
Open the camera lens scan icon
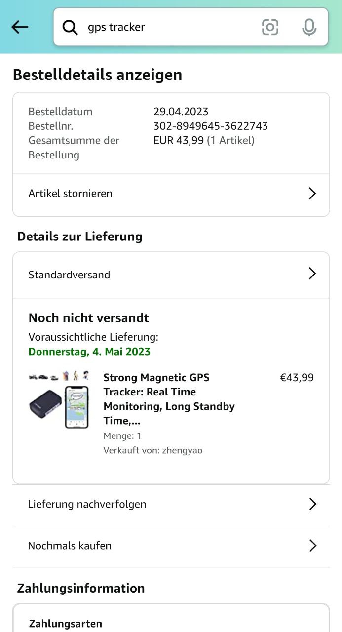[270, 27]
